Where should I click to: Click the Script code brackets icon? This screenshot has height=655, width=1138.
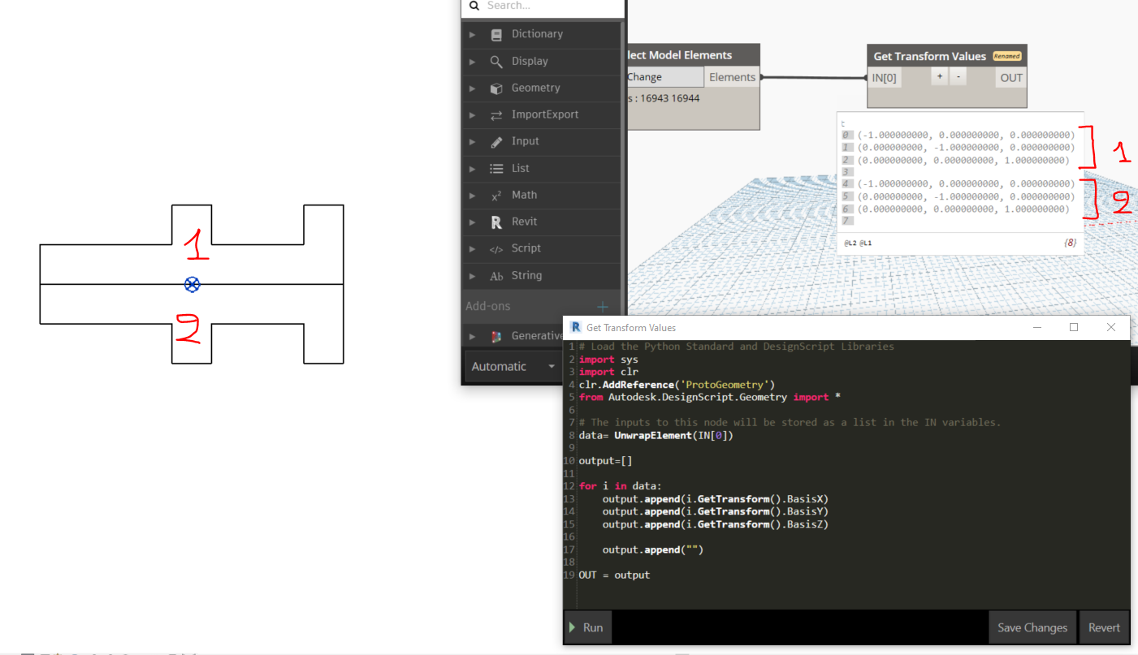[x=496, y=249]
